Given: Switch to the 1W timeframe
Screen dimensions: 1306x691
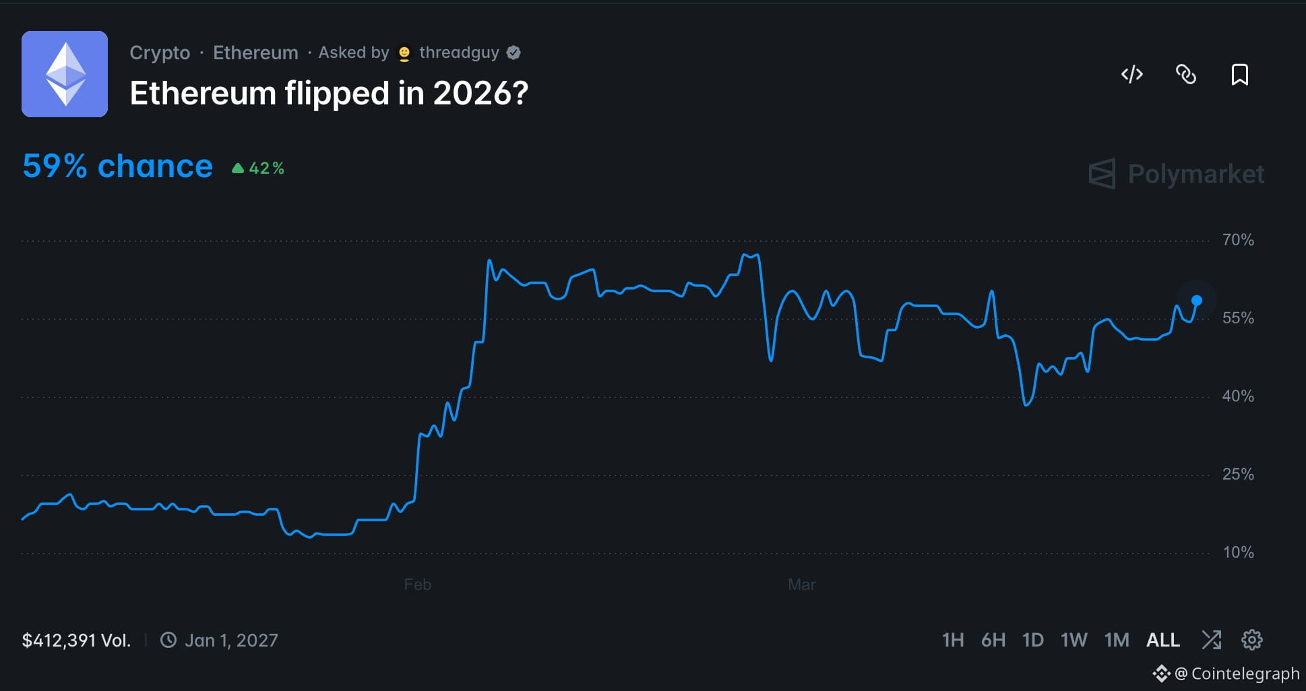Looking at the screenshot, I should [1074, 640].
